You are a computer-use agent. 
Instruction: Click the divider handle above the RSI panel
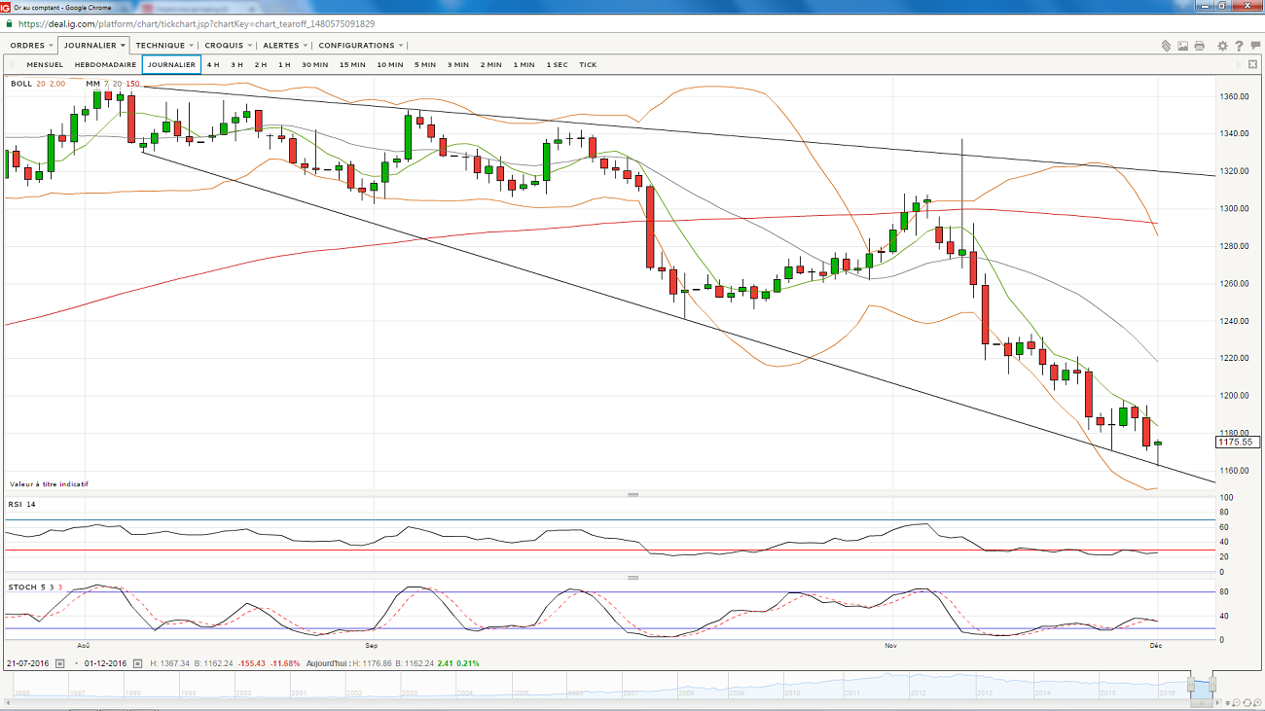click(x=633, y=495)
